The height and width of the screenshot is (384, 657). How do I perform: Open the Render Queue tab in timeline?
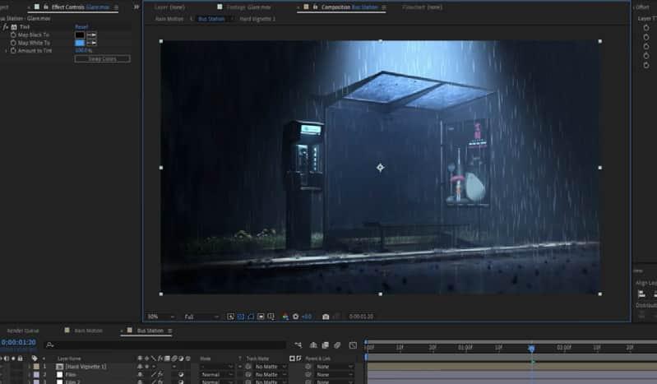[23, 331]
